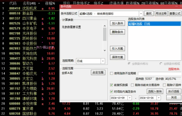Open the end date 2024-10-26 picker arrow
Viewport: 182px width, 116px height.
(159, 98)
